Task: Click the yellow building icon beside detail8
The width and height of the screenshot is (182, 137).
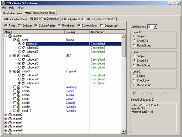Action: coord(19,103)
